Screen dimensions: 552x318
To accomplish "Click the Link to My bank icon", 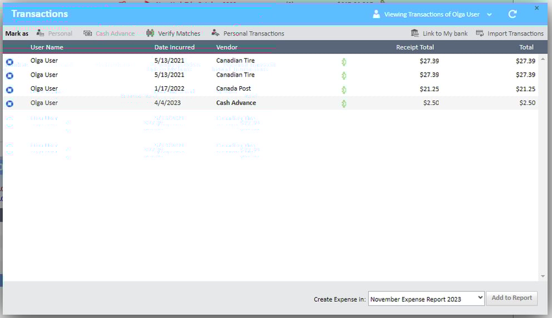I will 415,33.
